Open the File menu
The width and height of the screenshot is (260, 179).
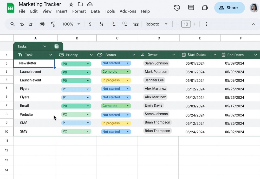[x=22, y=11]
